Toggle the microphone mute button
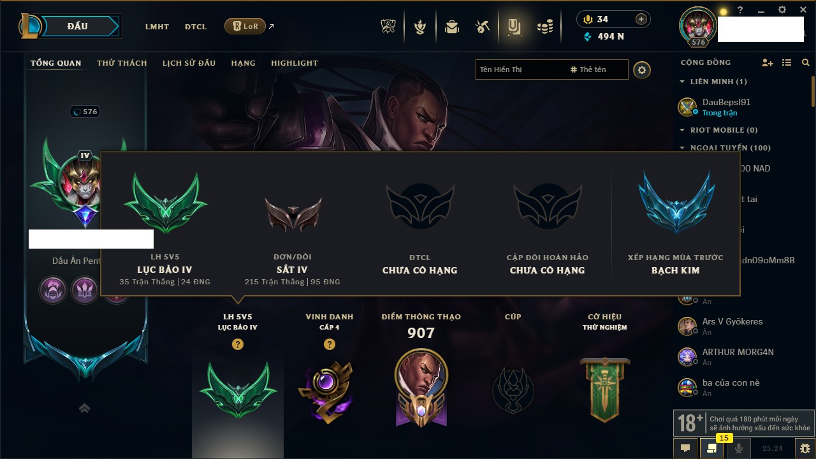This screenshot has height=459, width=816. [739, 448]
